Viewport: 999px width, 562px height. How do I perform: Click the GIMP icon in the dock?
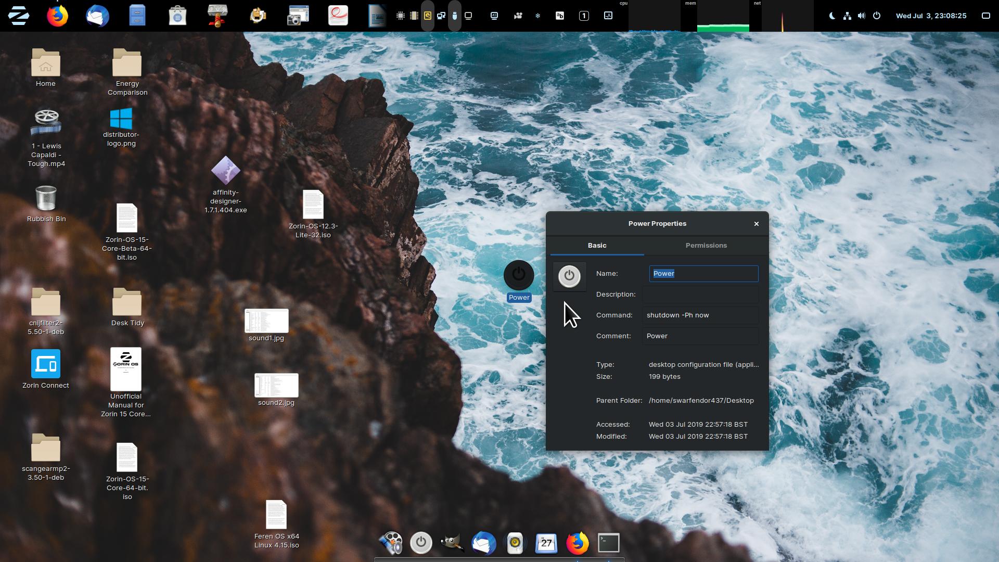click(452, 543)
